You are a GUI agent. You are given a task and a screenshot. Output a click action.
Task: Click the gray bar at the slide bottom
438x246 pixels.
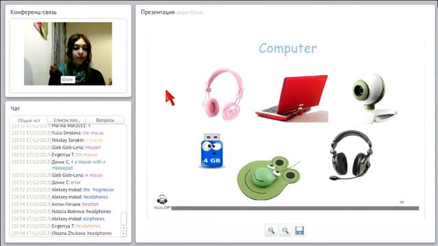coord(295,208)
